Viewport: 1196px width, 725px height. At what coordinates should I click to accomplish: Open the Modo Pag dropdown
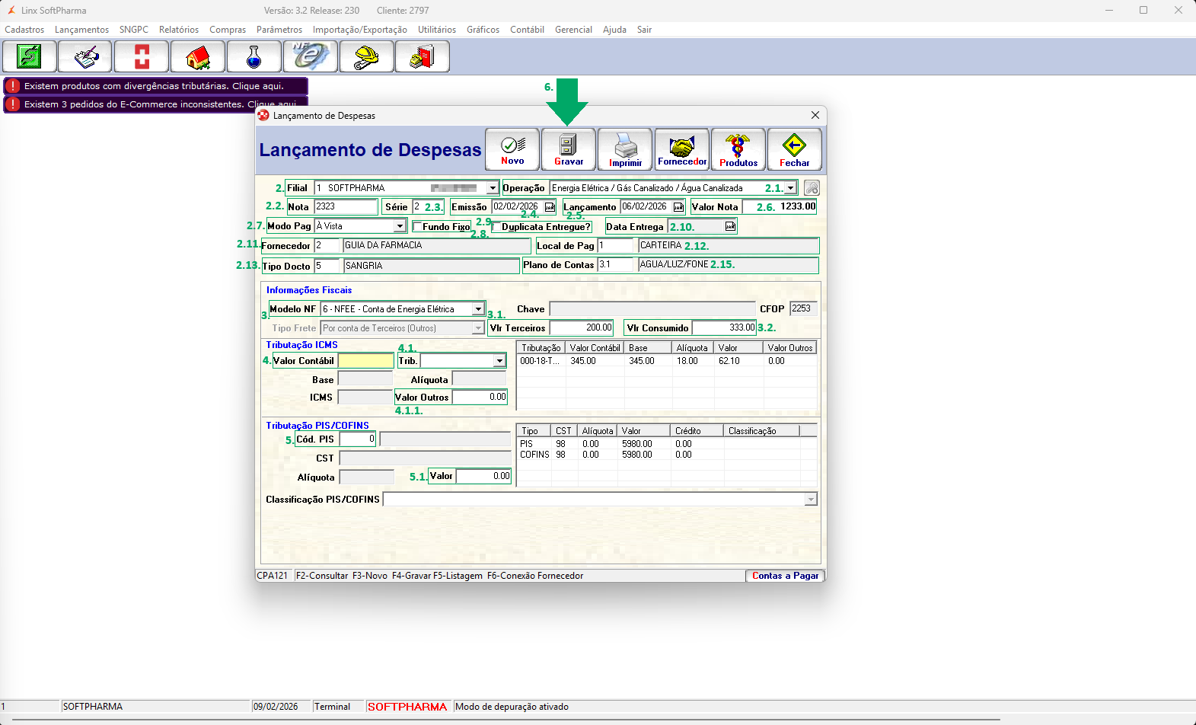[400, 226]
